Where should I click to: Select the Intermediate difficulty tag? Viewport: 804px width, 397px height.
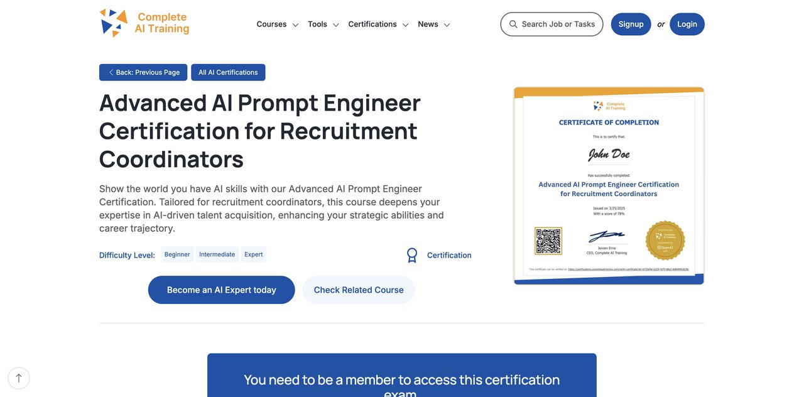tap(217, 254)
